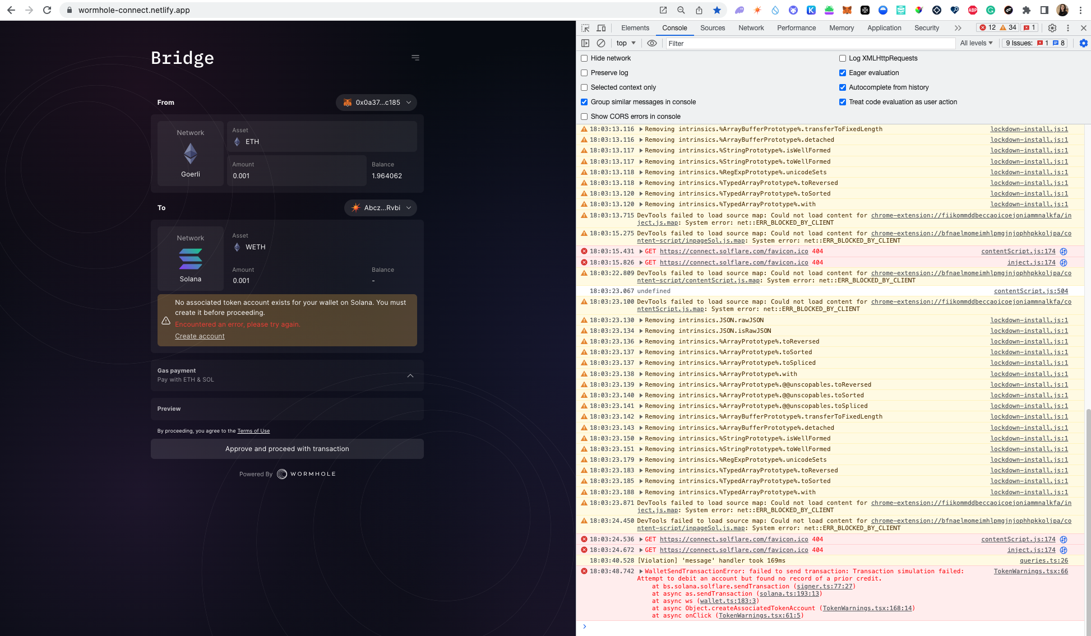
Task: Open the All levels filter dropdown
Action: 977,43
